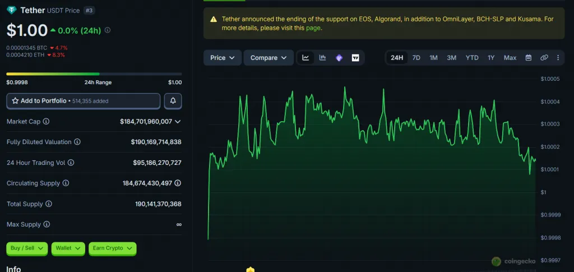Click the $184,701,960,007 market cap value
574x272 pixels.
(x=146, y=121)
